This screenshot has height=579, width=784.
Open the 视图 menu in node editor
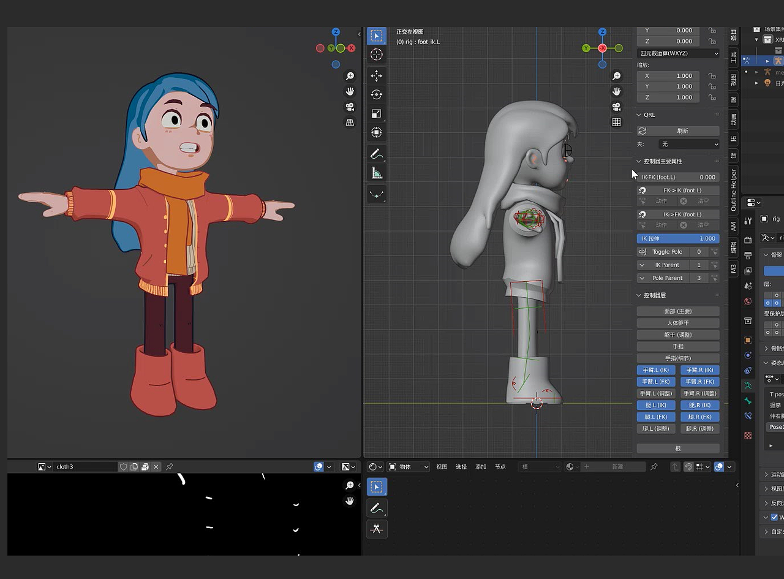click(x=442, y=467)
